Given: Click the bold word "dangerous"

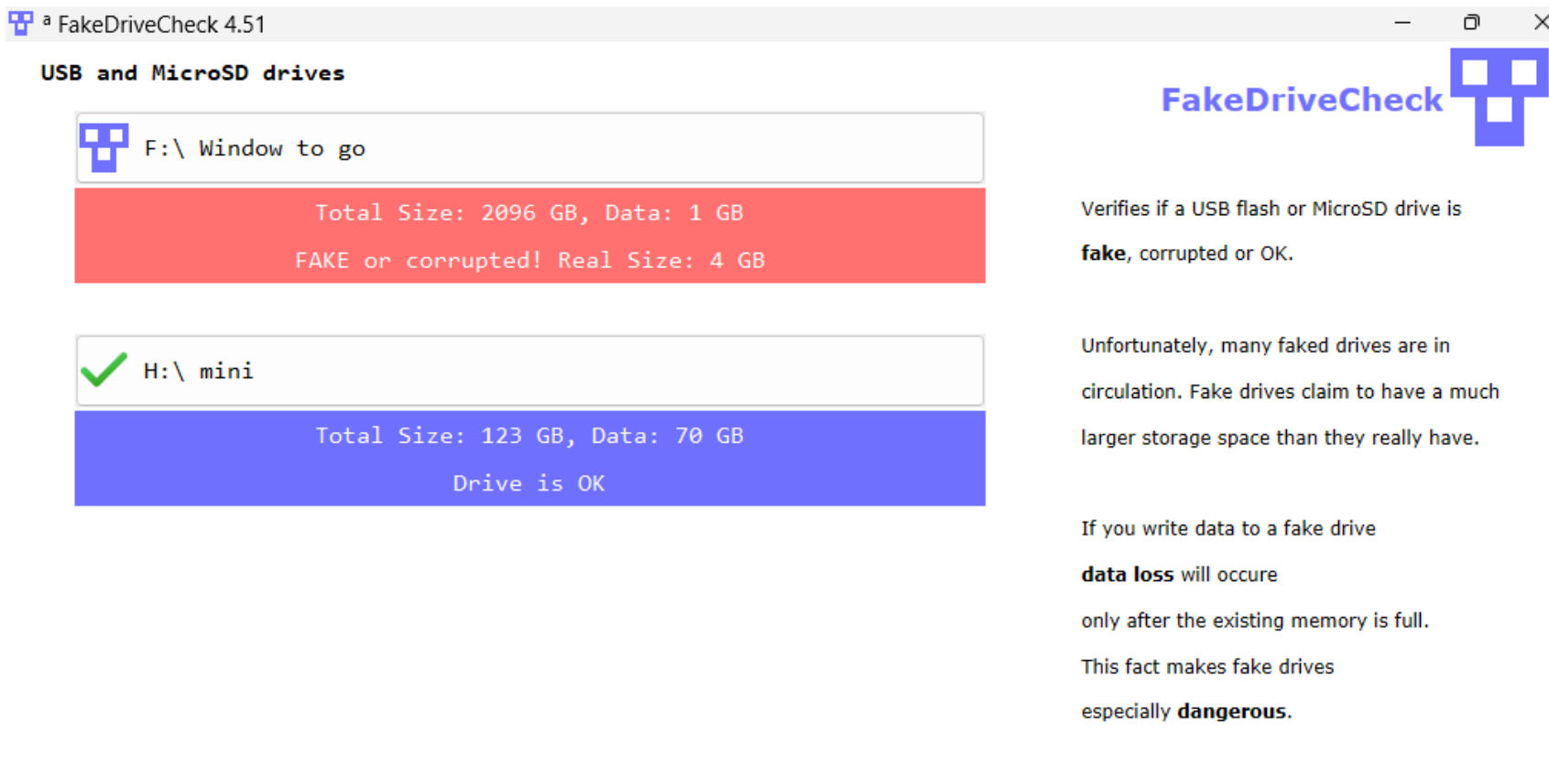Looking at the screenshot, I should point(1231,712).
